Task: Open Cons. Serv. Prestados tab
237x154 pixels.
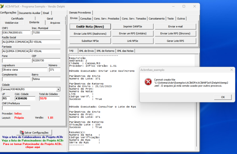Action: pyautogui.click(x=106, y=19)
